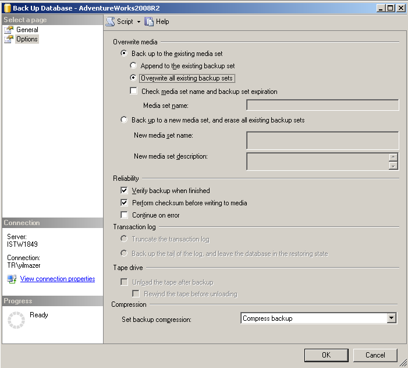The width and height of the screenshot is (408, 368).
Task: Select the Options page
Action: click(27, 39)
